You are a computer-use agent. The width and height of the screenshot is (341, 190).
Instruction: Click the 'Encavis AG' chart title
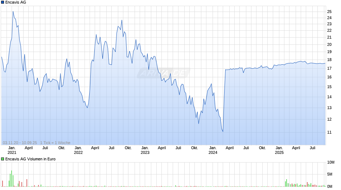[x=16, y=3]
